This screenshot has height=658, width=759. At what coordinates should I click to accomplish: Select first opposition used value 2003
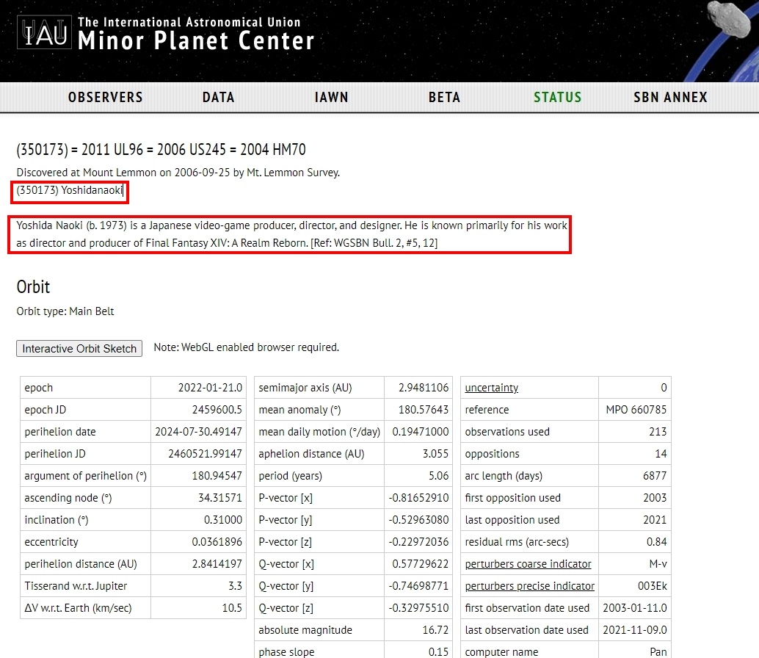click(655, 498)
